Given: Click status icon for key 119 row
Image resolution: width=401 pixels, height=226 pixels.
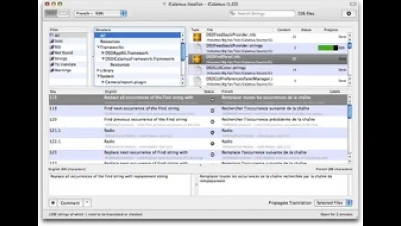Looking at the screenshot, I should pos(212,111).
